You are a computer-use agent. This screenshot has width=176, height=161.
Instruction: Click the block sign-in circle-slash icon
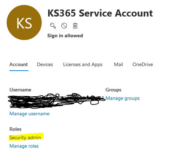(x=64, y=26)
